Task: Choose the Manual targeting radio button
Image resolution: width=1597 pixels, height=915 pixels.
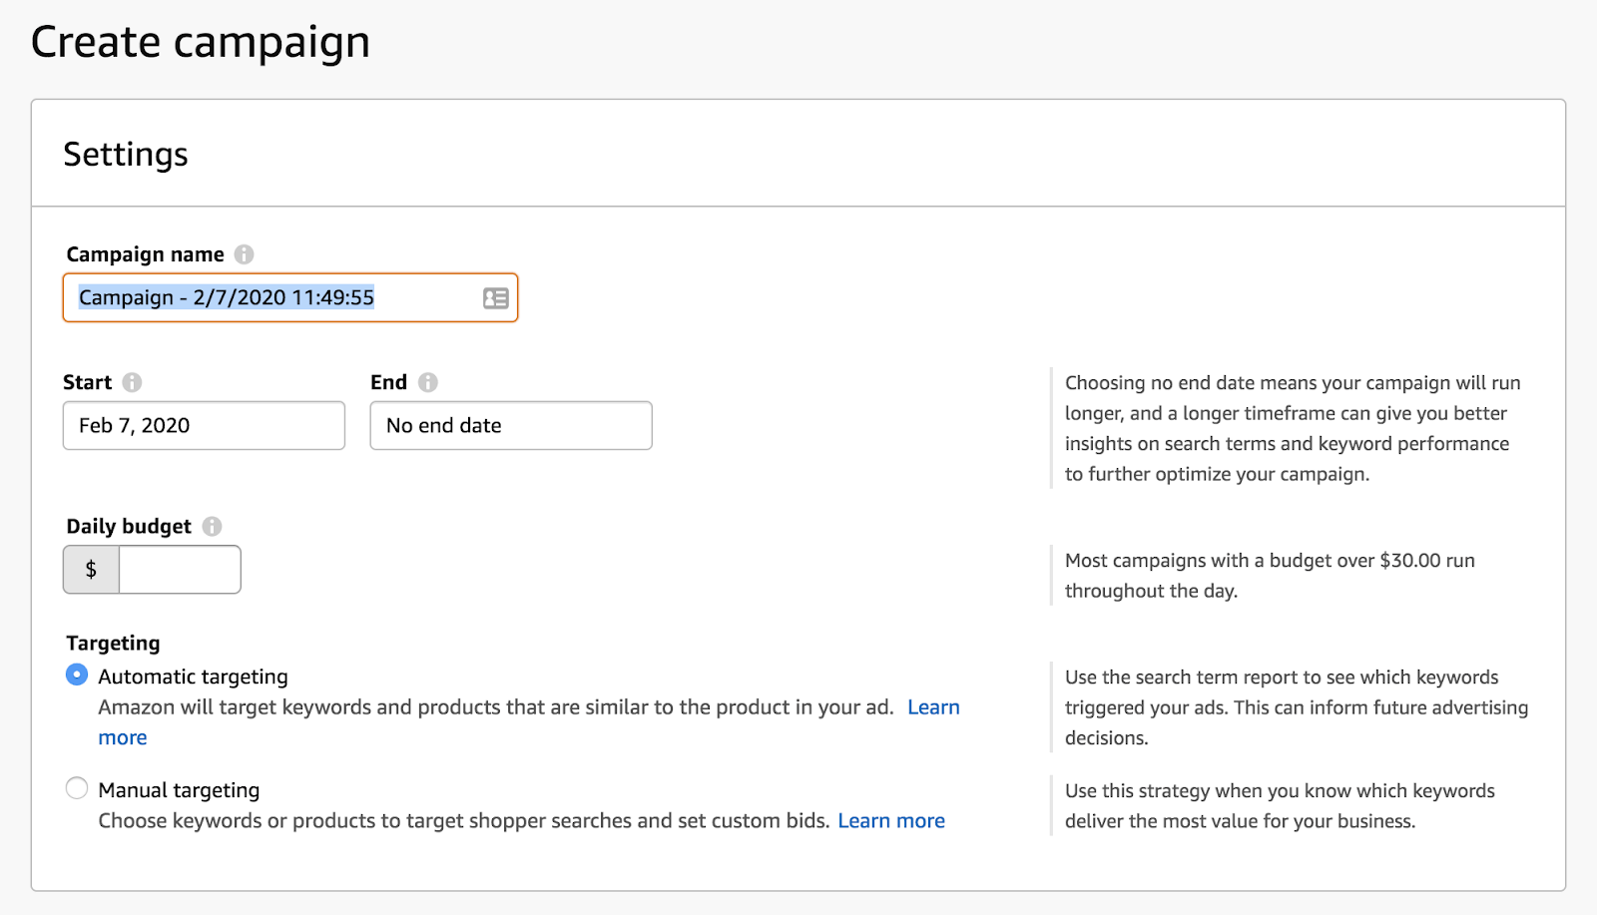Action: point(77,789)
